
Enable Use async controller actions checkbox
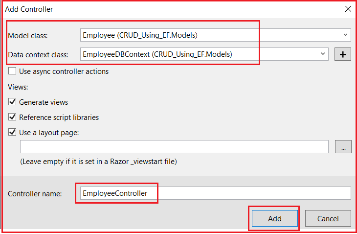click(12, 71)
